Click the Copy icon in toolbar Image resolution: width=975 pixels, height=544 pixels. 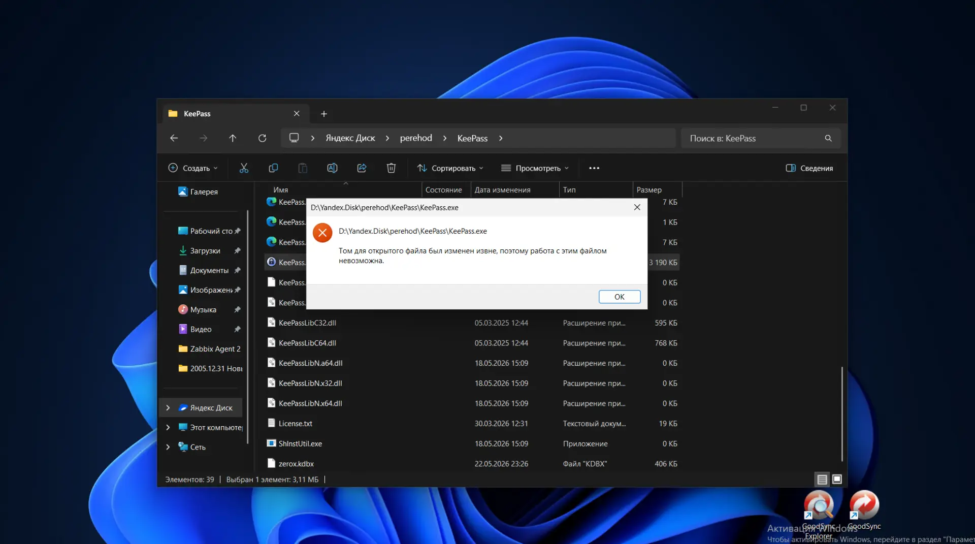pyautogui.click(x=273, y=168)
